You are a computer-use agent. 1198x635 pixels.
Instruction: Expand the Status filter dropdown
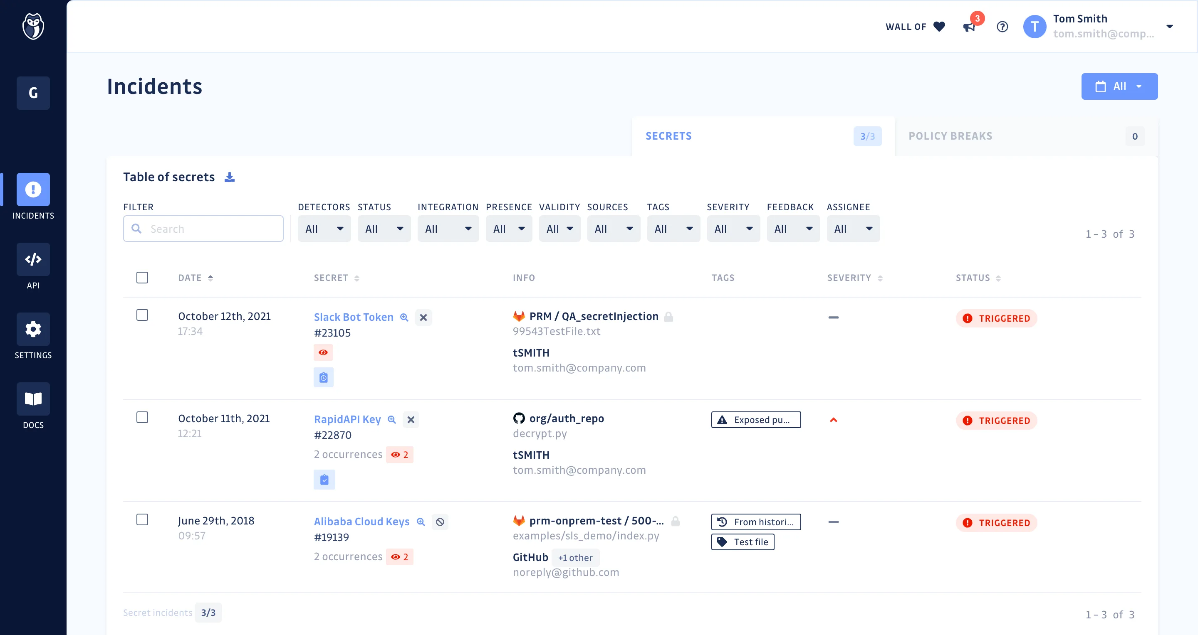tap(384, 229)
